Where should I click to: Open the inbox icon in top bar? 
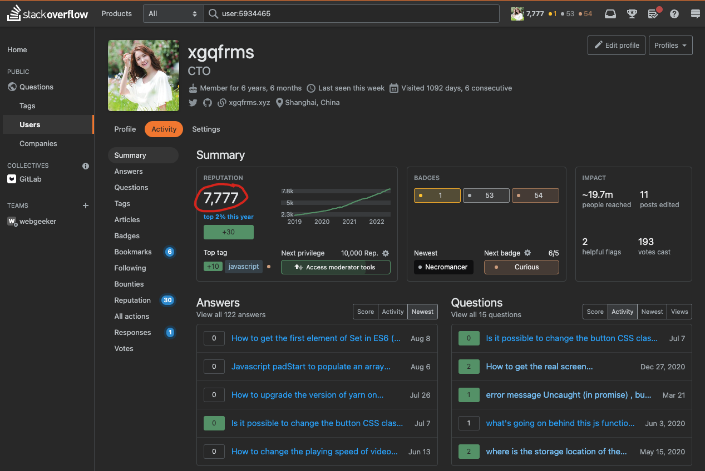(x=610, y=14)
